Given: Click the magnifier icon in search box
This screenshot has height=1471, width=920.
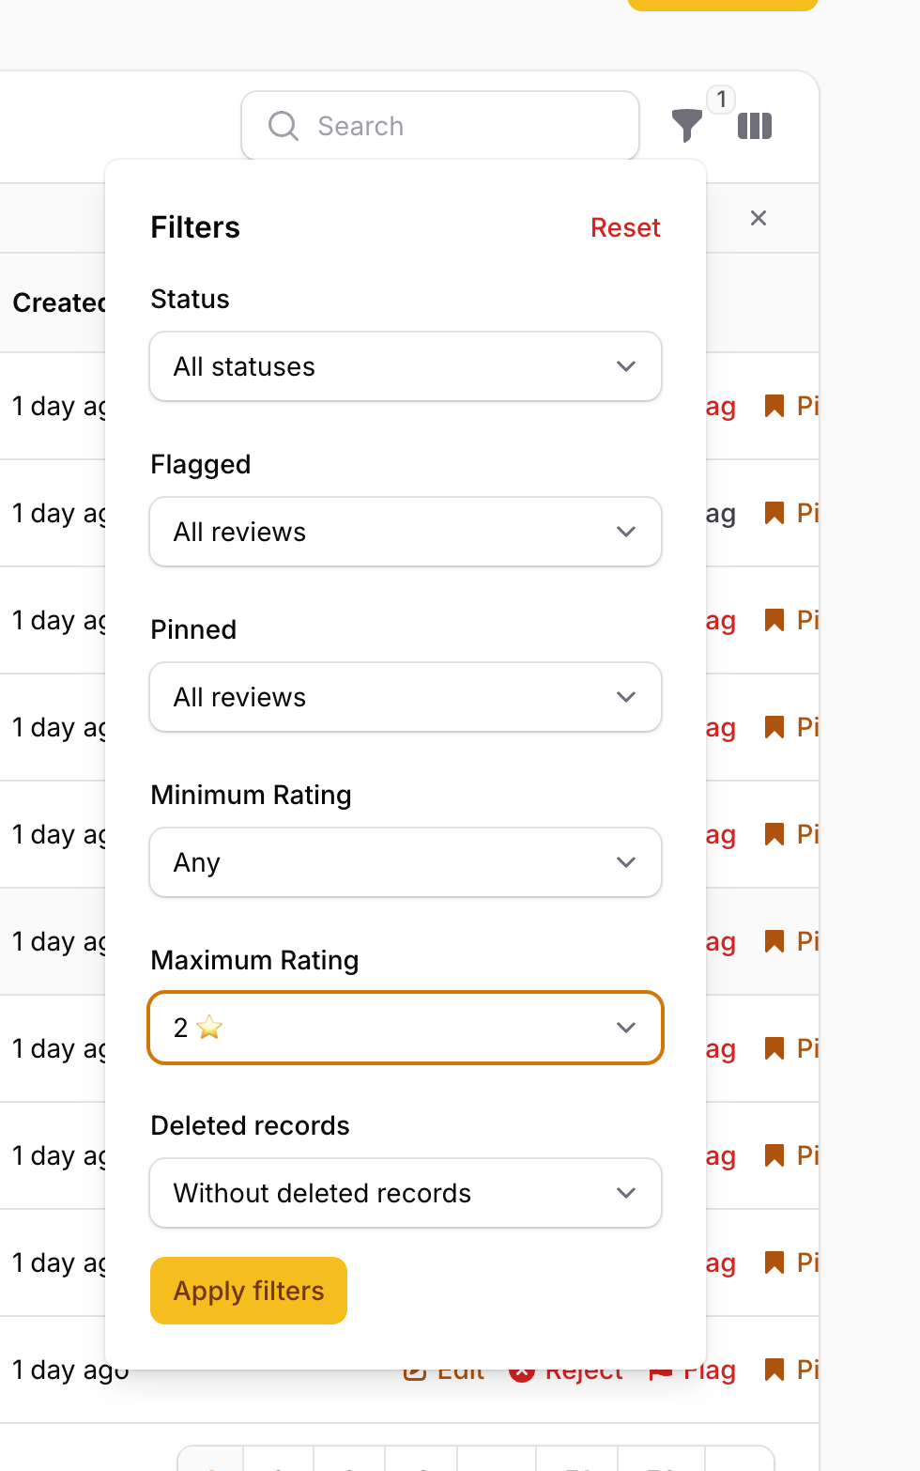Looking at the screenshot, I should point(283,126).
